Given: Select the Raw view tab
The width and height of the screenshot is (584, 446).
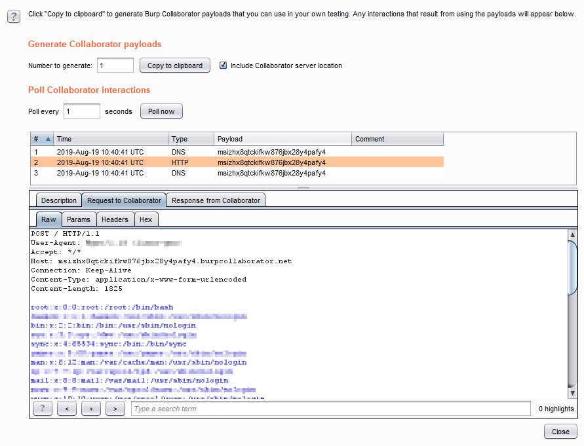Looking at the screenshot, I should pos(49,219).
